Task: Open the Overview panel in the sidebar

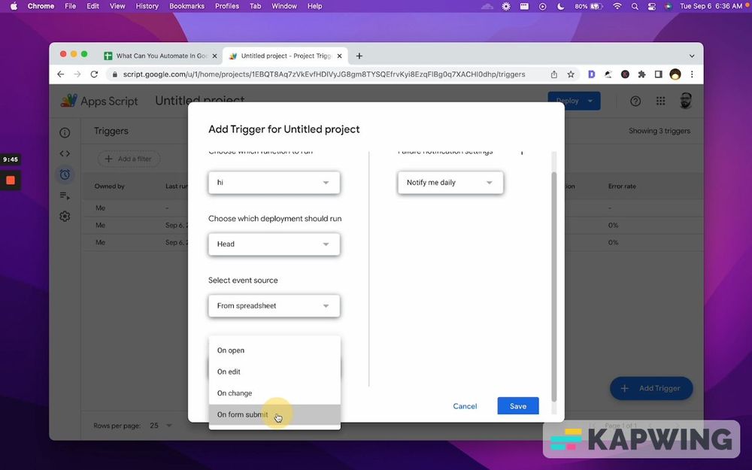Action: (x=65, y=132)
